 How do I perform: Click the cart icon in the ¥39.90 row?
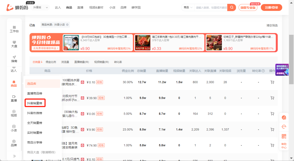point(272,98)
